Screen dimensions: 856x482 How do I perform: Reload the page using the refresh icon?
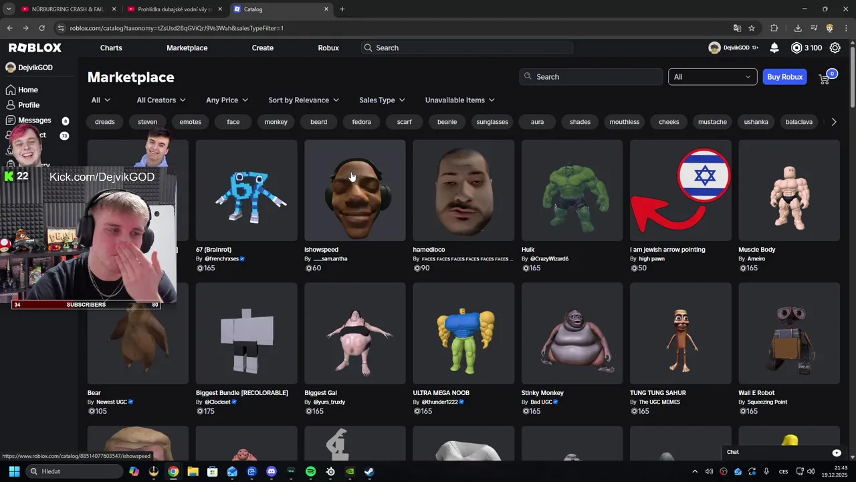[x=41, y=28]
